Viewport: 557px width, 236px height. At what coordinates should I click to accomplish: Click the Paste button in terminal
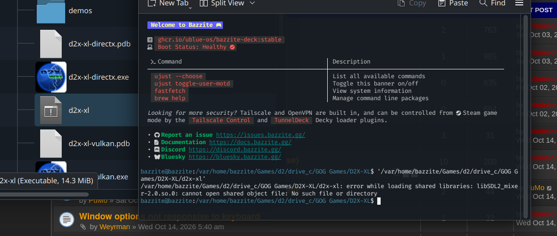[x=453, y=3]
